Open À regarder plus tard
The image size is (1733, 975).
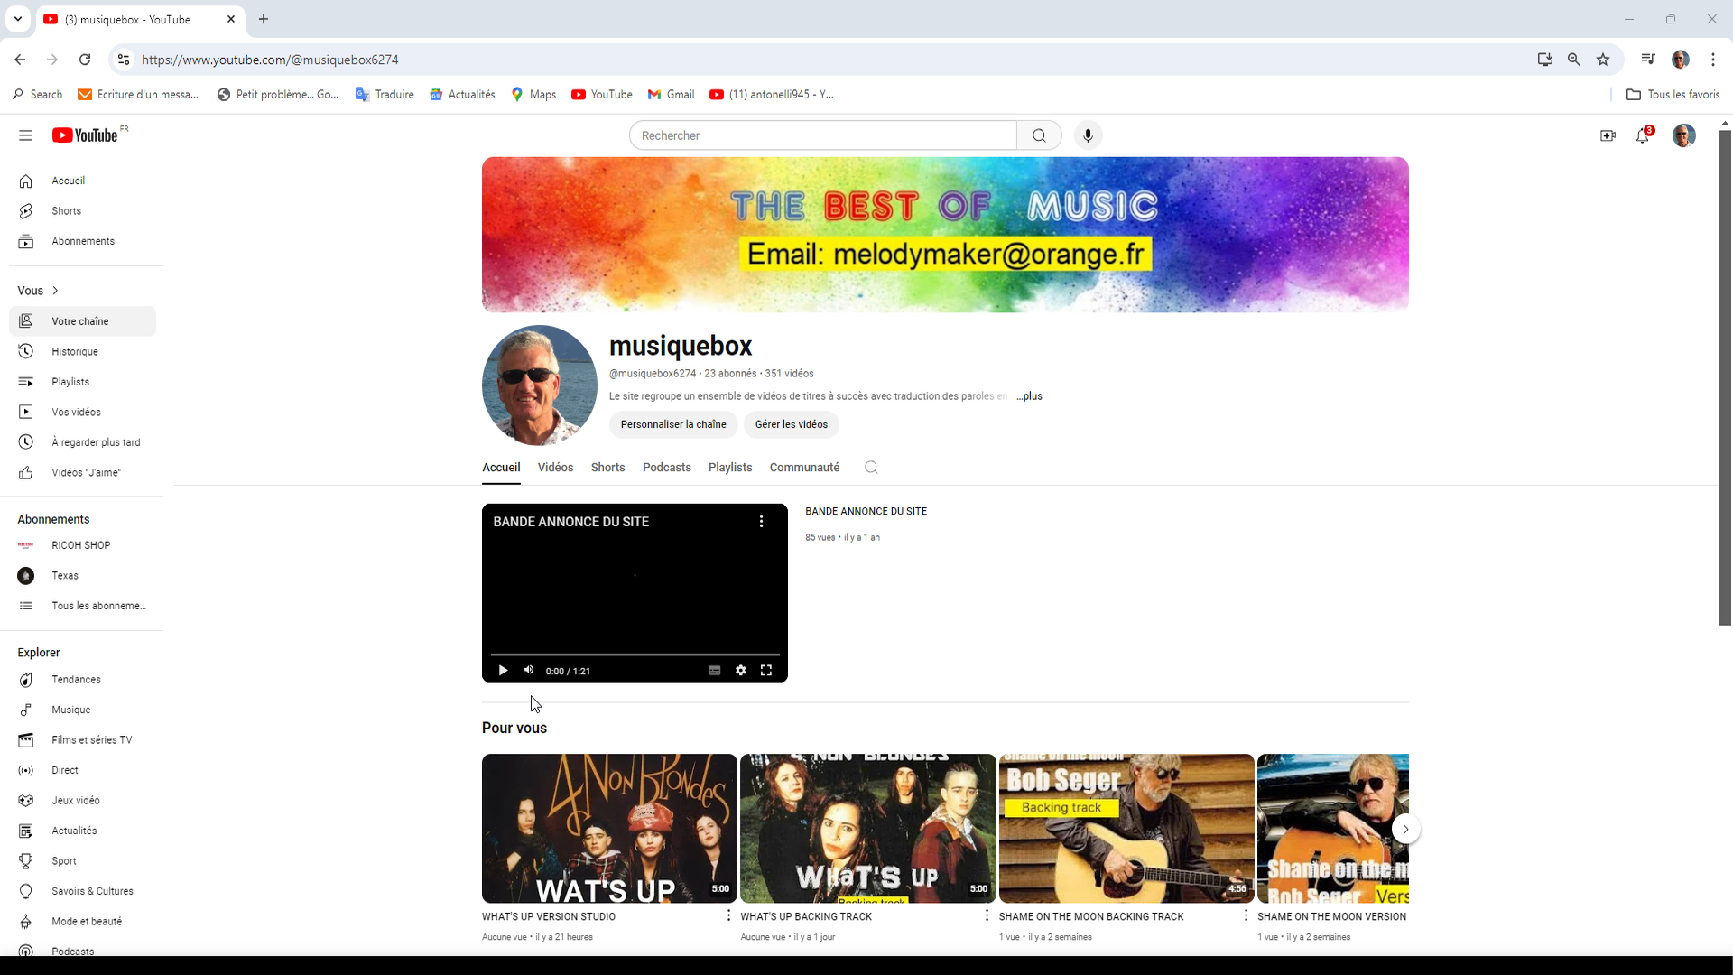[82, 442]
